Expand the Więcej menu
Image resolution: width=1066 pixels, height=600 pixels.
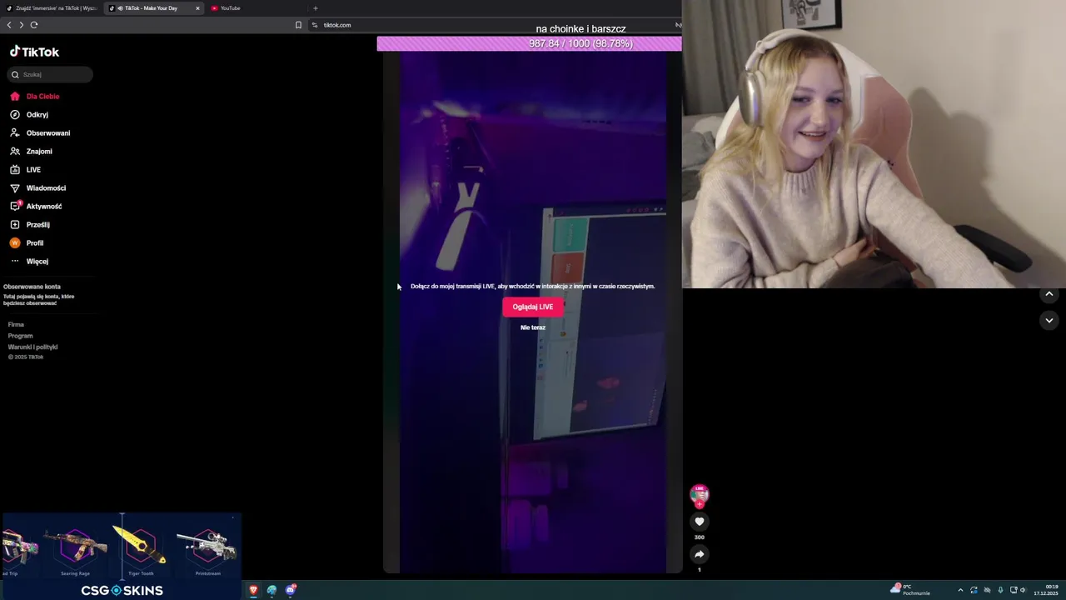tap(29, 261)
